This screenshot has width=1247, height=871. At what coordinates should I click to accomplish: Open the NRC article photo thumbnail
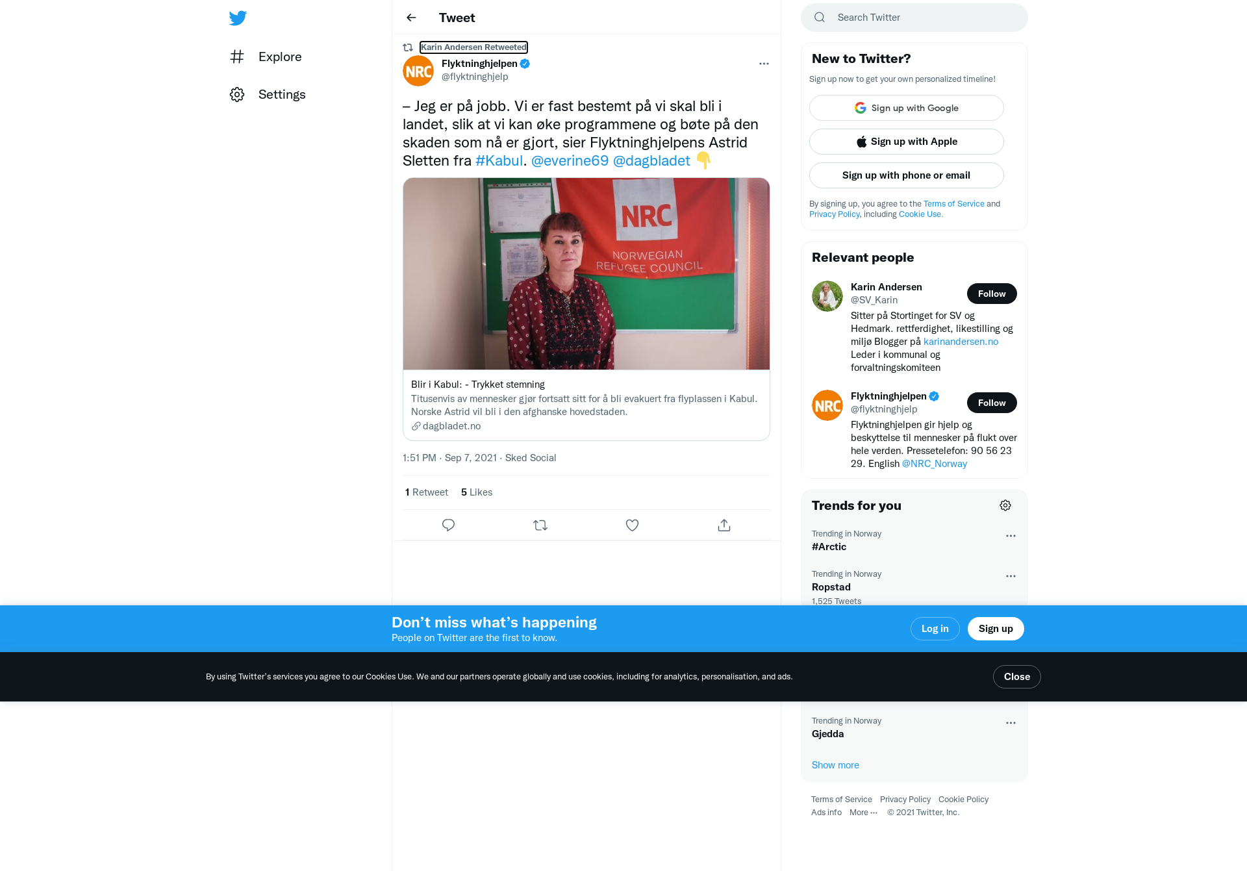pyautogui.click(x=586, y=274)
